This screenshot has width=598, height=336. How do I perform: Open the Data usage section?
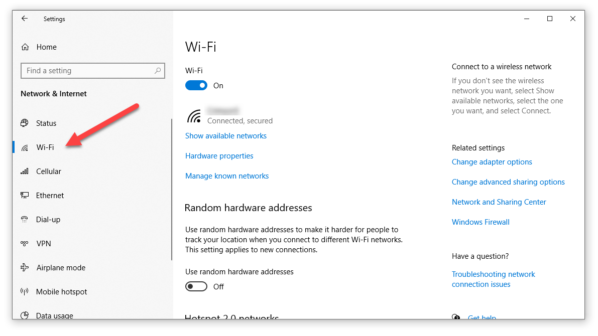coord(54,315)
